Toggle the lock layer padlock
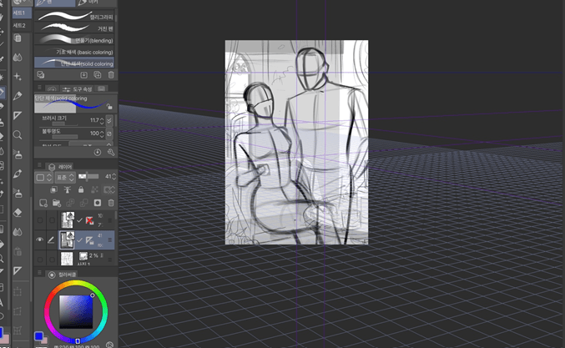This screenshot has height=348, width=565. (81, 189)
